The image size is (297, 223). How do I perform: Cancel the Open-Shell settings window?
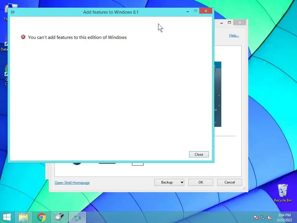(x=230, y=182)
